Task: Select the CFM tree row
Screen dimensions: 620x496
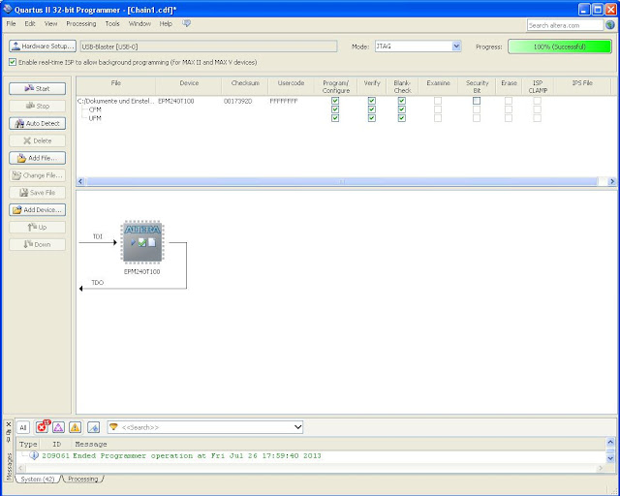Action: point(95,109)
